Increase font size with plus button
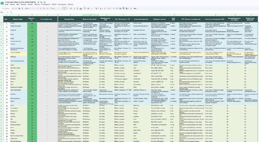Screen dimensions: 259x142 click(x=67, y=8)
